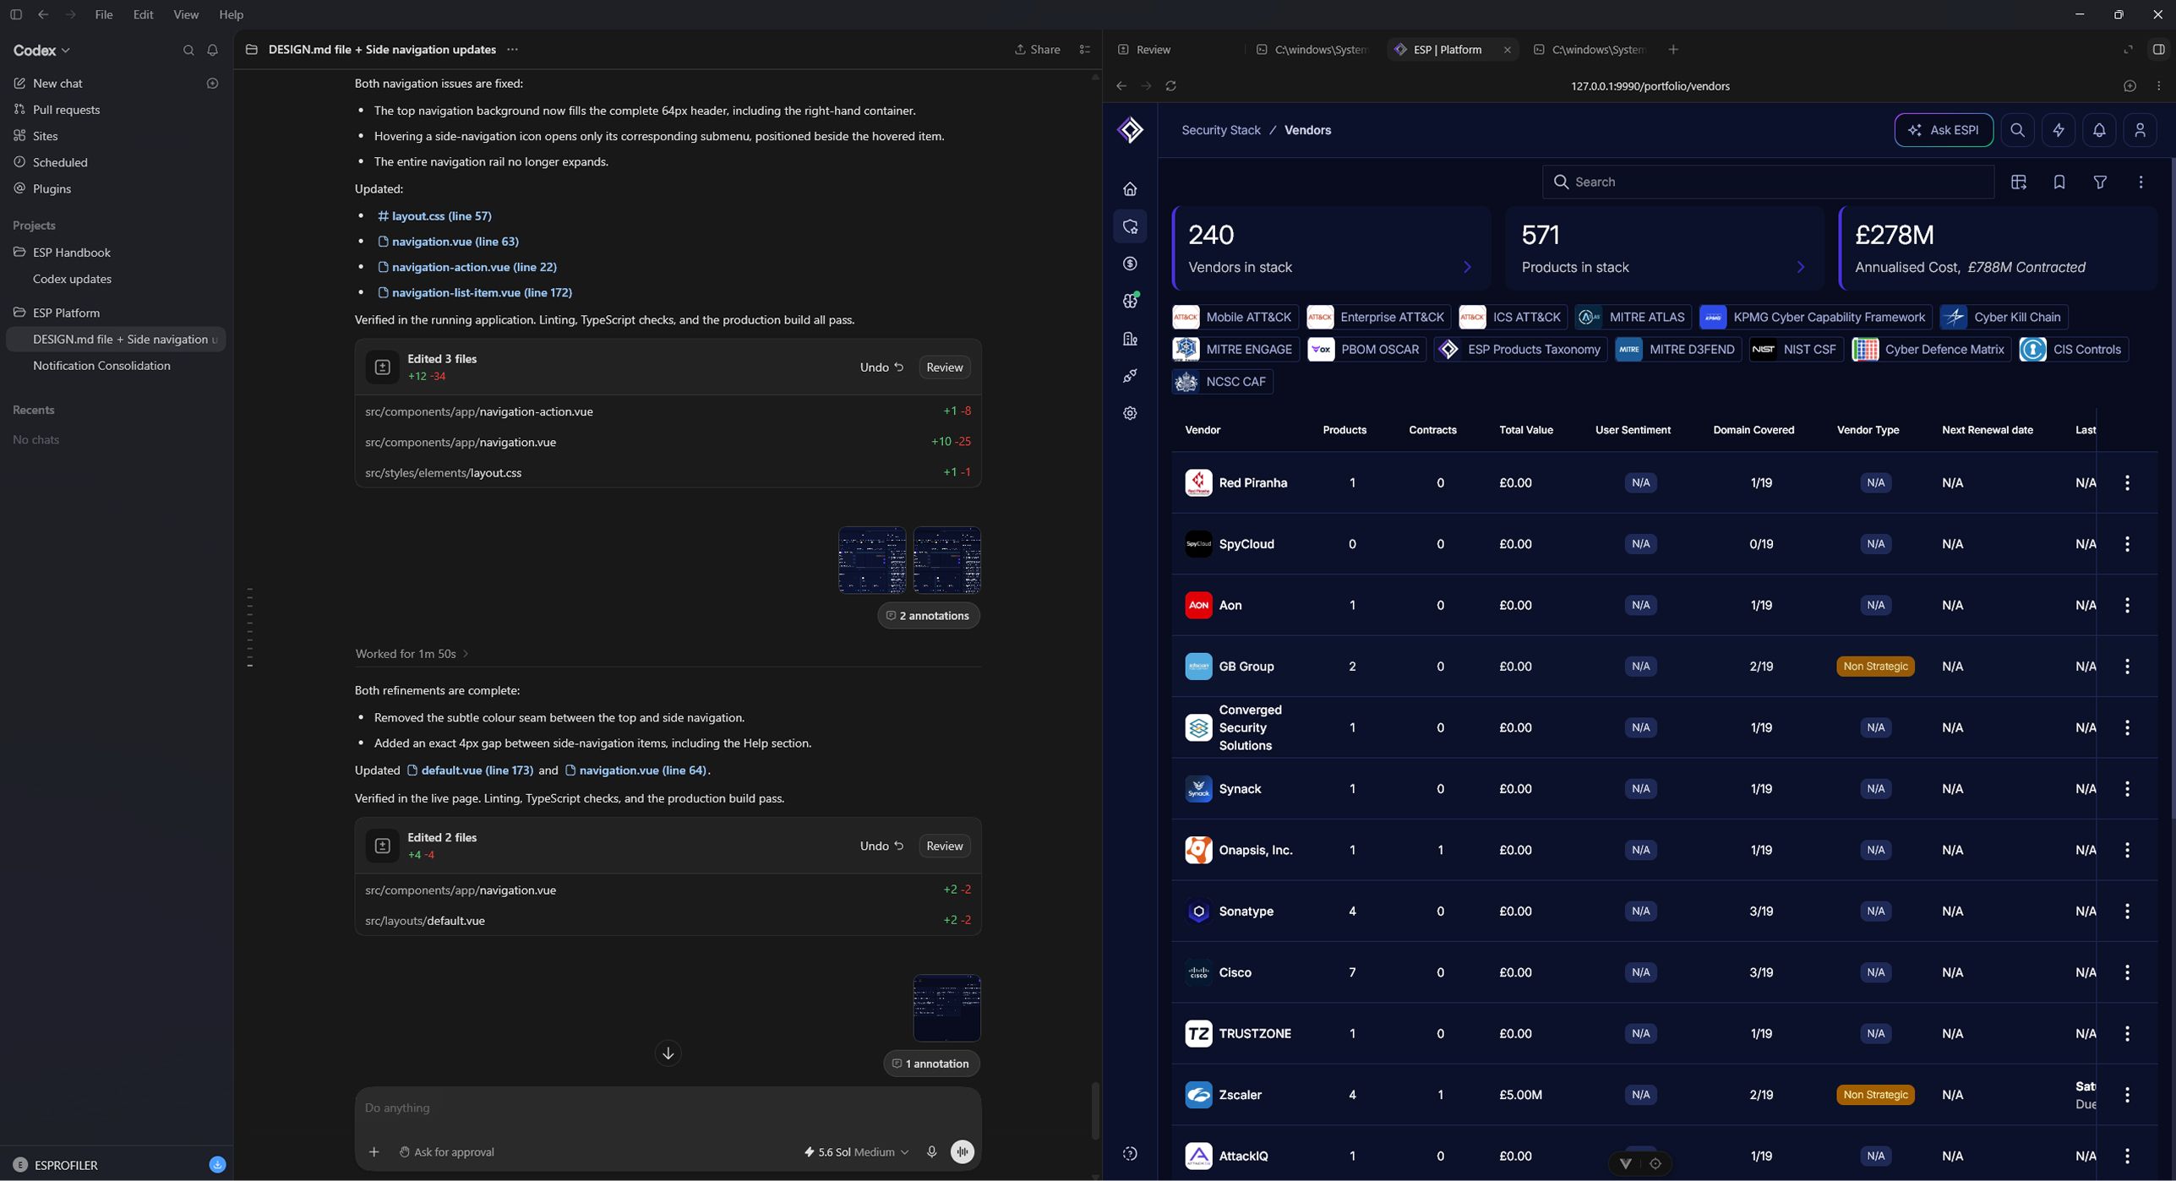Toggle the Codex sidebar panel icon
The height and width of the screenshot is (1181, 2176).
tap(15, 14)
